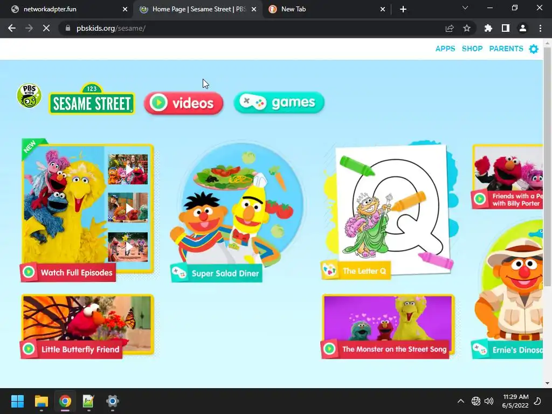Toggle the browser side panel
This screenshot has height=414, width=552.
click(x=506, y=28)
